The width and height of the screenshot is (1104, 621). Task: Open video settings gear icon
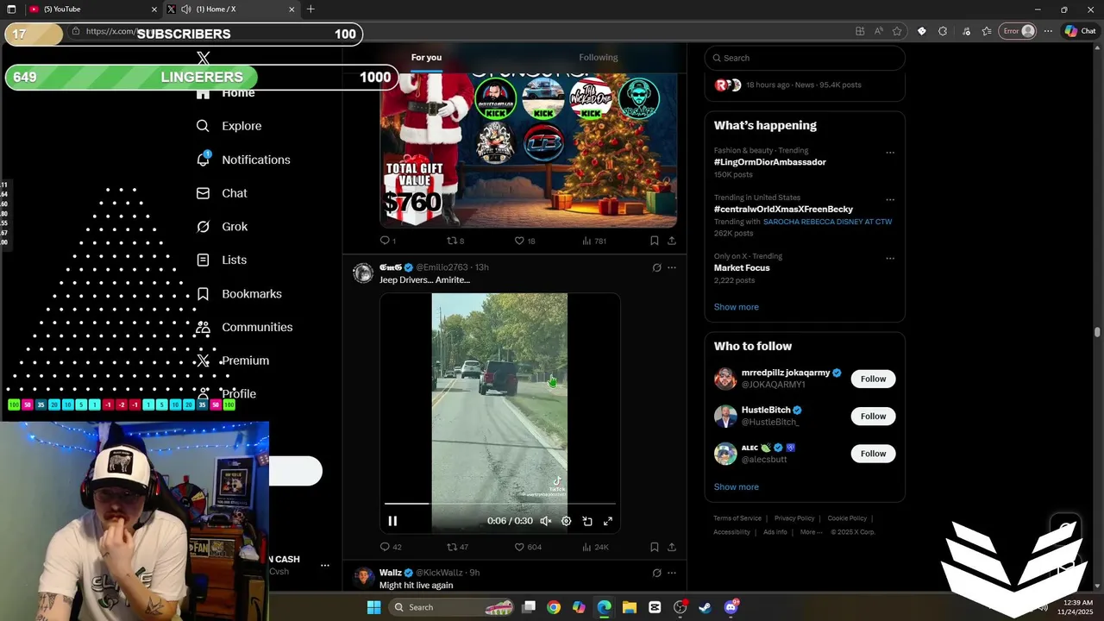(x=567, y=521)
